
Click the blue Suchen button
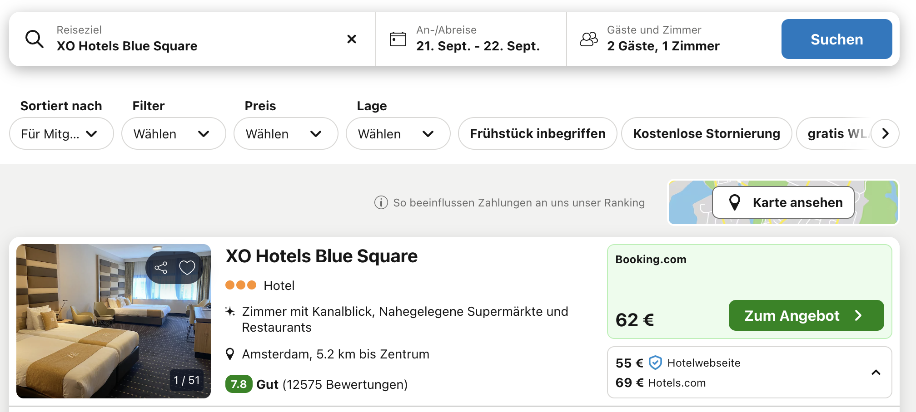coord(836,39)
